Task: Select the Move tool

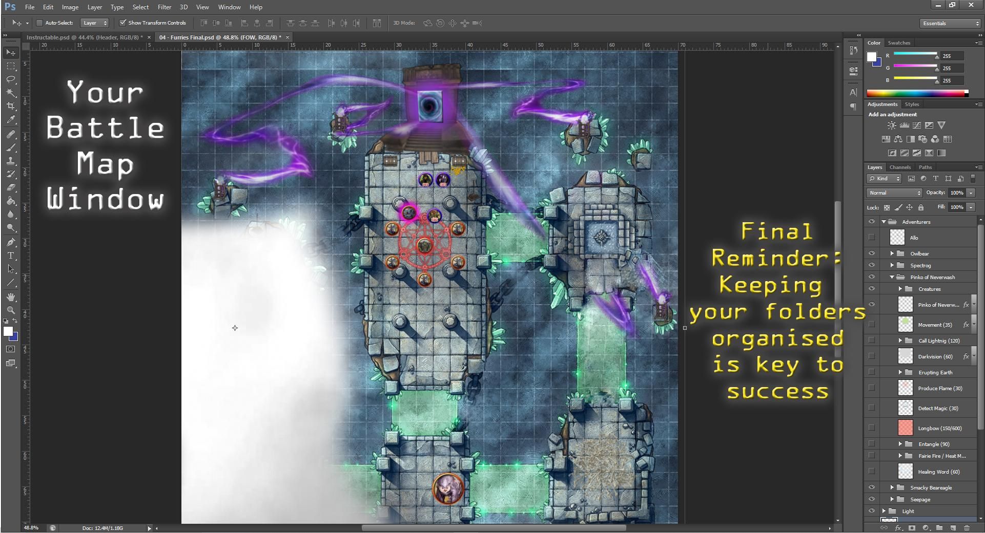Action: click(10, 53)
